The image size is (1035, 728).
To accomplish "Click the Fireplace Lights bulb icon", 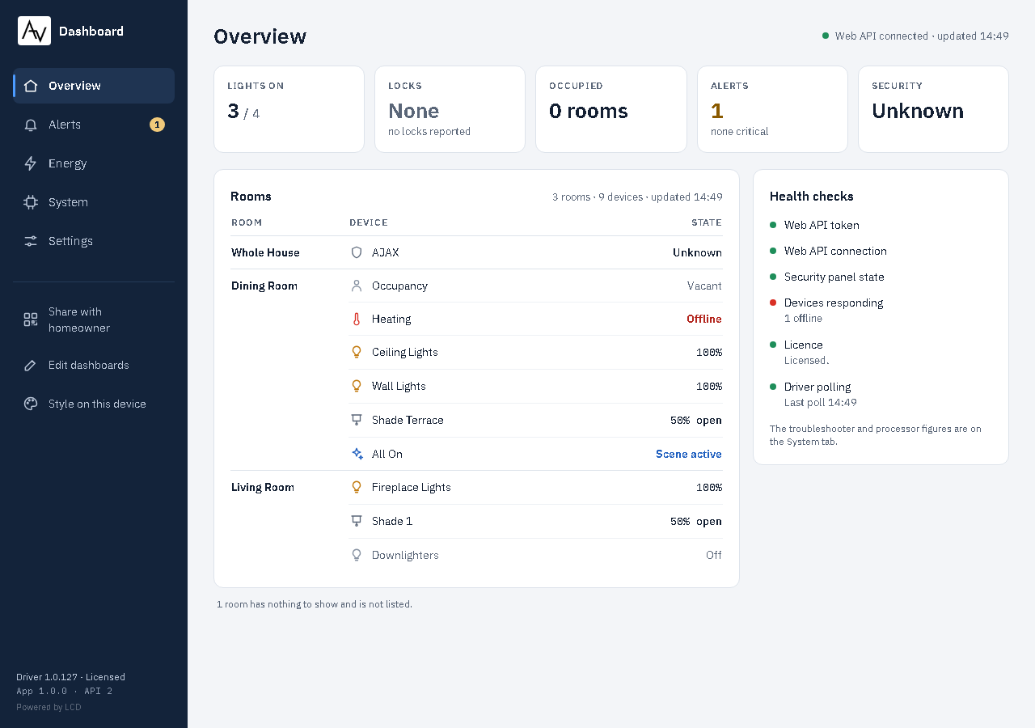I will [357, 487].
